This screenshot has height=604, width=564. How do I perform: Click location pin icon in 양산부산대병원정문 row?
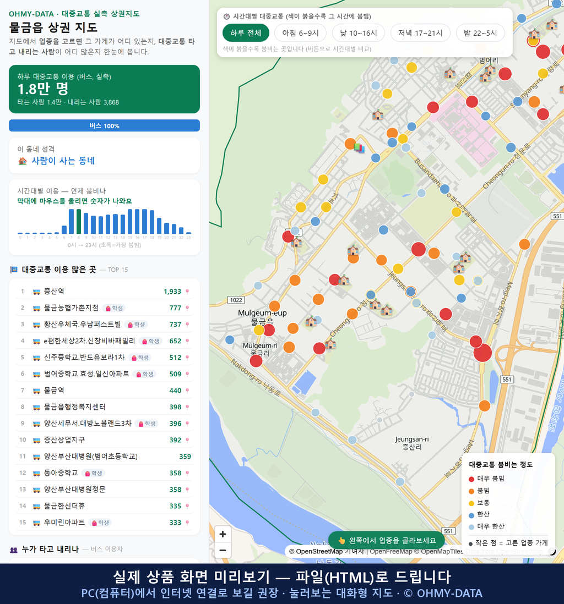[x=187, y=490]
